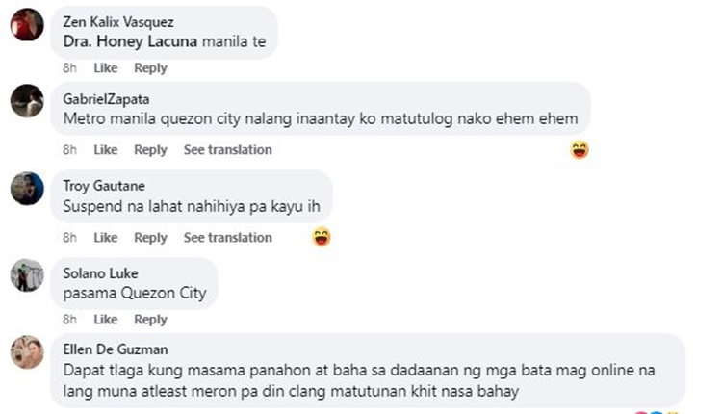This screenshot has width=722, height=414.
Task: Open GabrielZapata's profile avatar
Action: tap(27, 101)
